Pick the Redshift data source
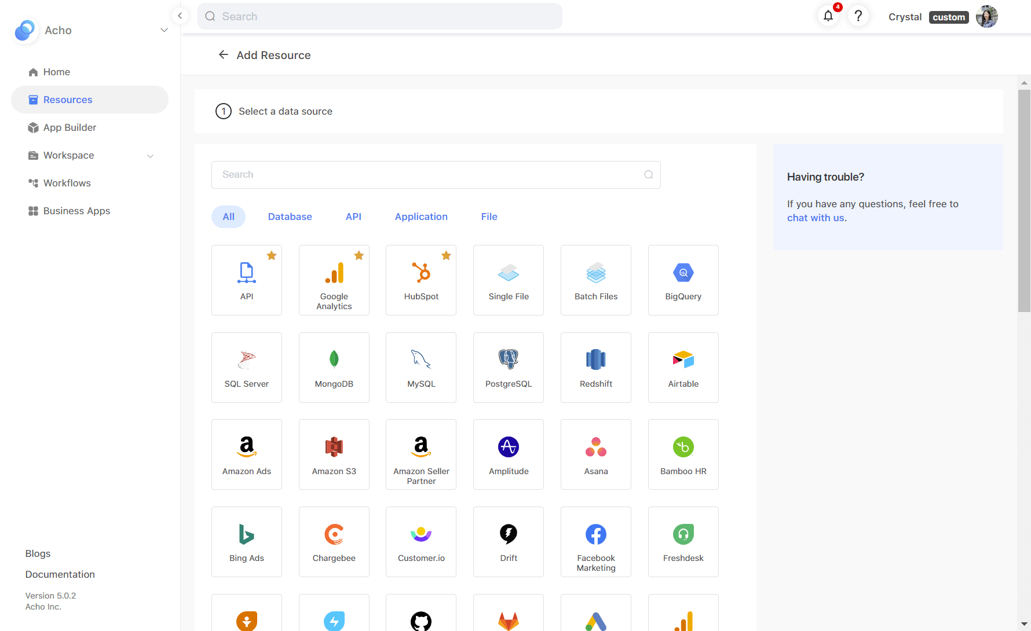The width and height of the screenshot is (1031, 631). point(596,368)
